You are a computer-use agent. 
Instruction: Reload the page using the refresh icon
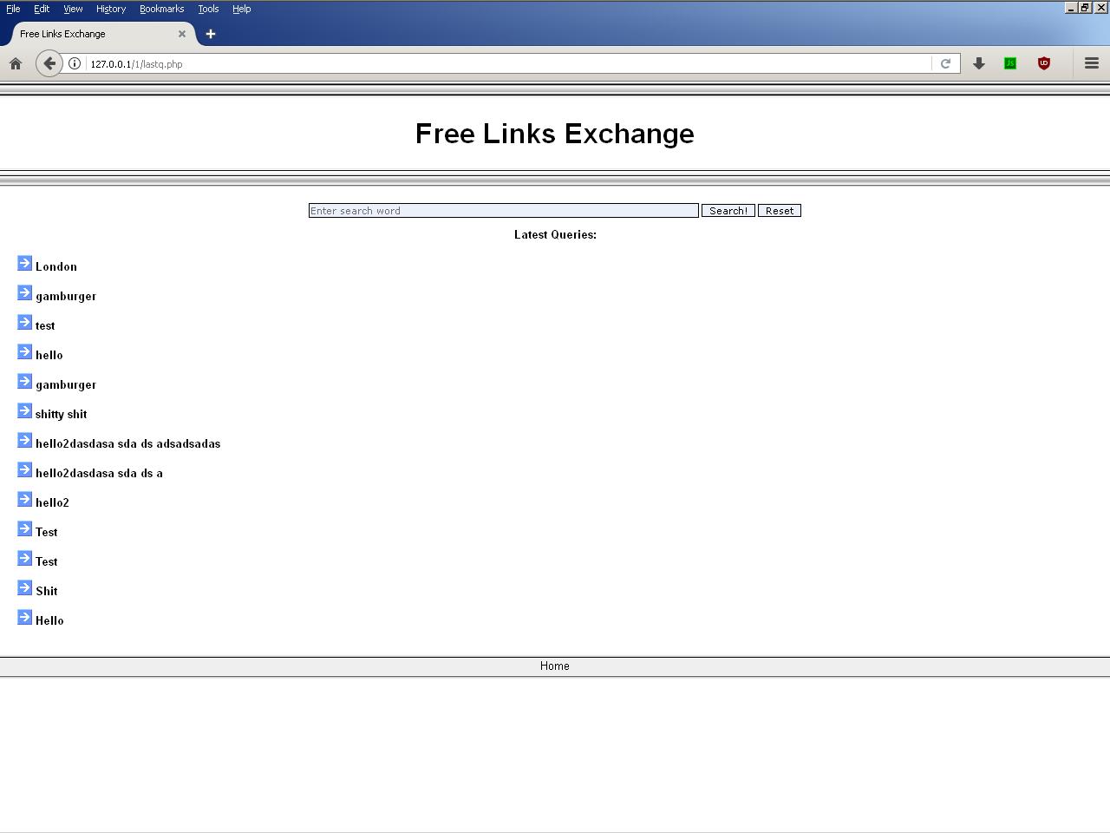click(945, 63)
